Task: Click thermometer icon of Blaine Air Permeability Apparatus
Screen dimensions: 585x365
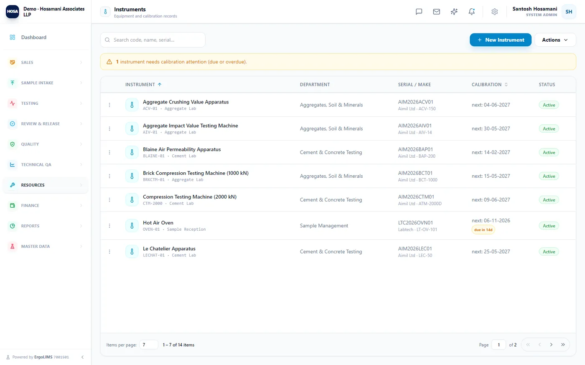Action: [x=132, y=152]
